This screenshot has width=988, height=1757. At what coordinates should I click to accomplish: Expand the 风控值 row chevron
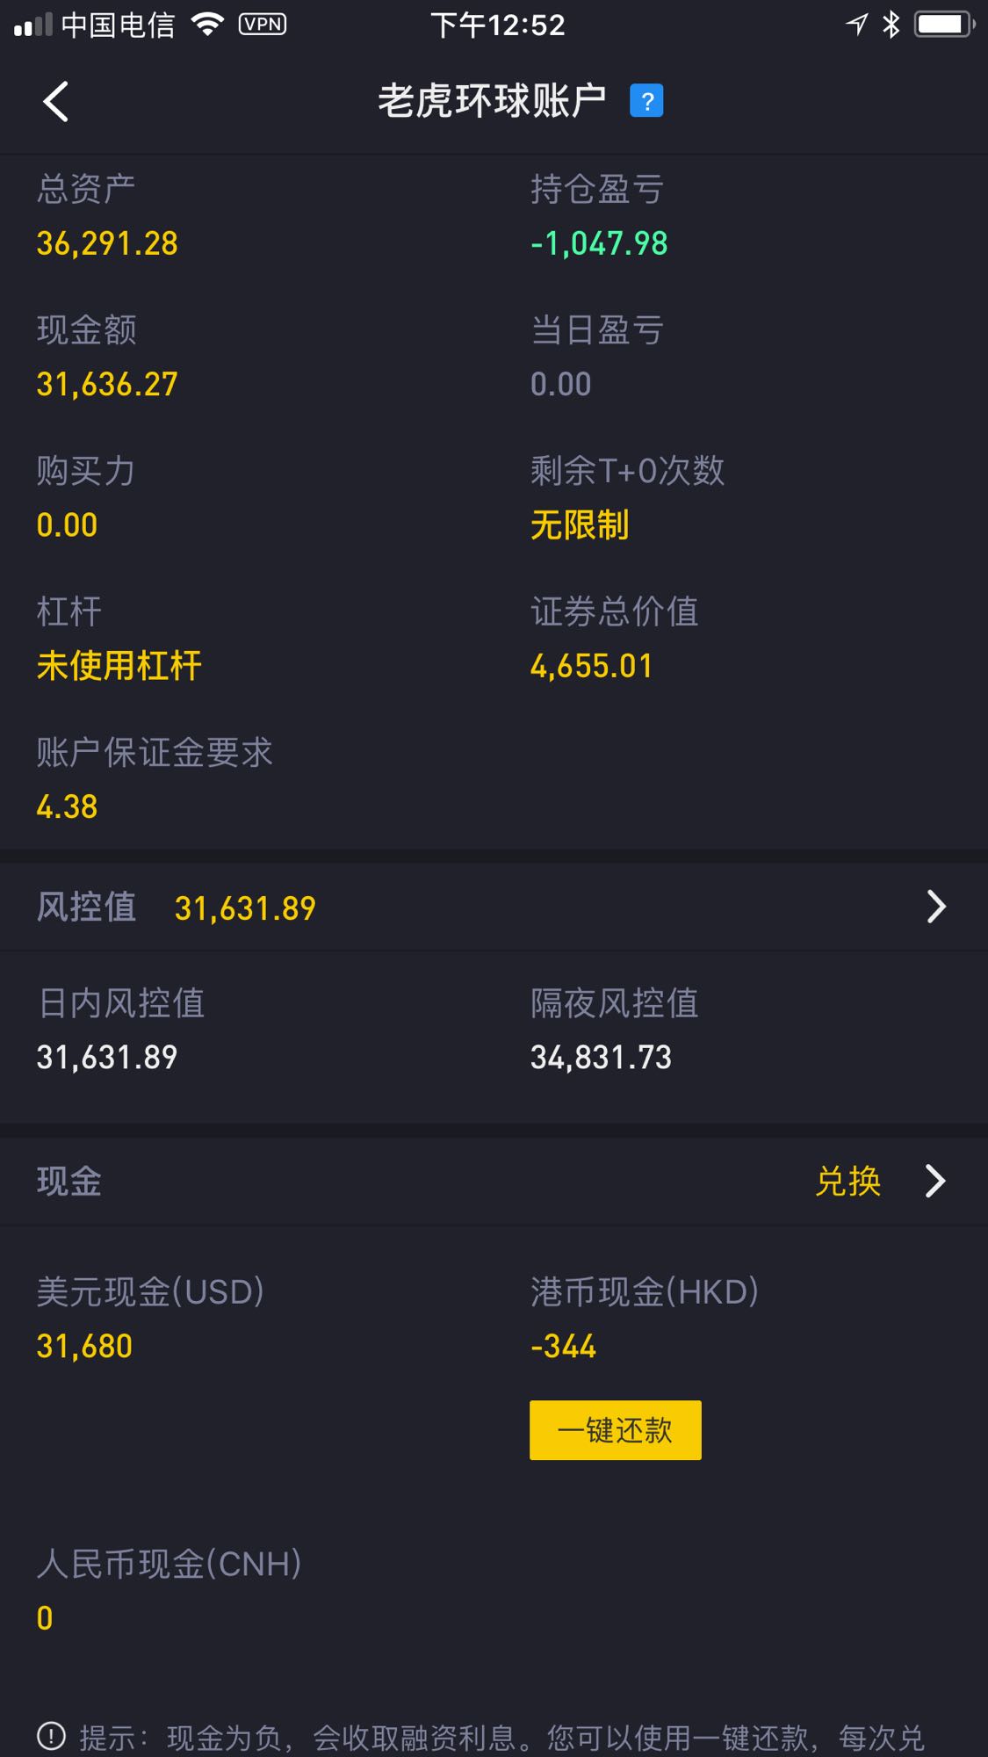(937, 907)
